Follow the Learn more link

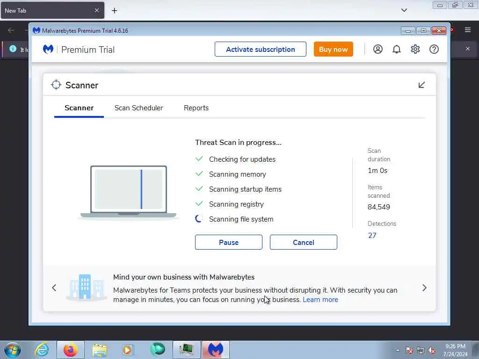pos(320,300)
